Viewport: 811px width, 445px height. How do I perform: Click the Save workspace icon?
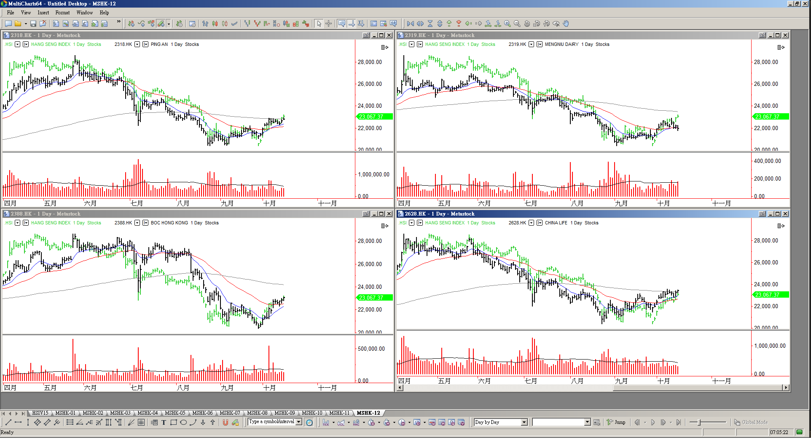coord(33,24)
